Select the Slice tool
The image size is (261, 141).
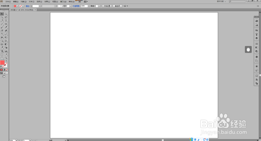tap(6, 55)
